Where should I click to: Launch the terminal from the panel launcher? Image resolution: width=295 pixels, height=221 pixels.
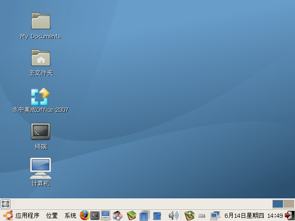[x=95, y=215]
